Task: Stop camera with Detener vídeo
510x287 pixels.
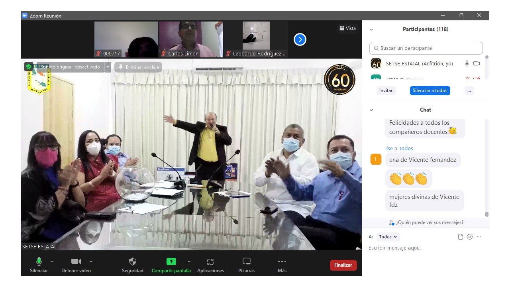Action: tap(76, 265)
